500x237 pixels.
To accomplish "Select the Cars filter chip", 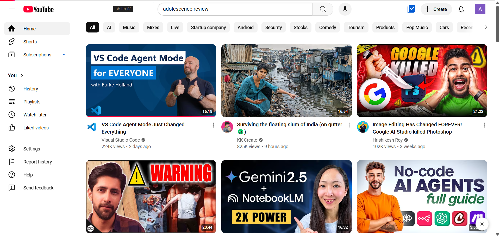I will point(444,27).
